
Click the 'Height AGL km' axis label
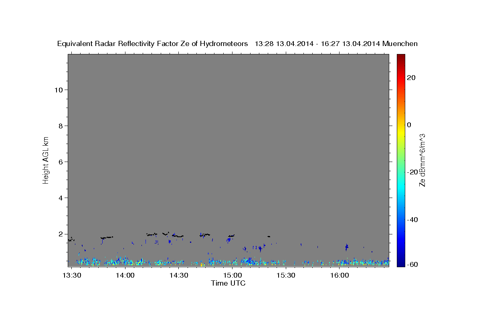(x=46, y=160)
